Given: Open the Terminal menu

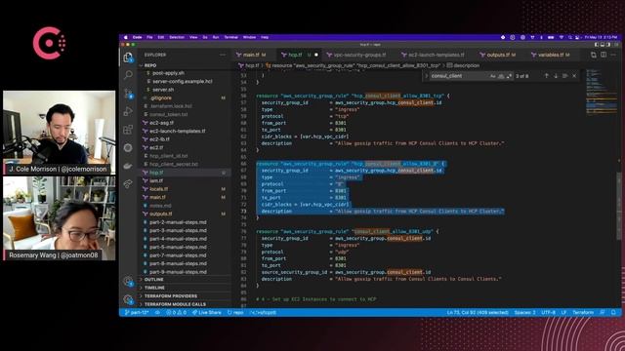Looking at the screenshot, I should [x=230, y=37].
